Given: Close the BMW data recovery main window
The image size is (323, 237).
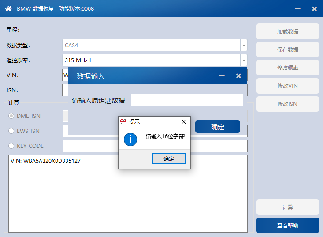Looking at the screenshot, I should coord(314,9).
